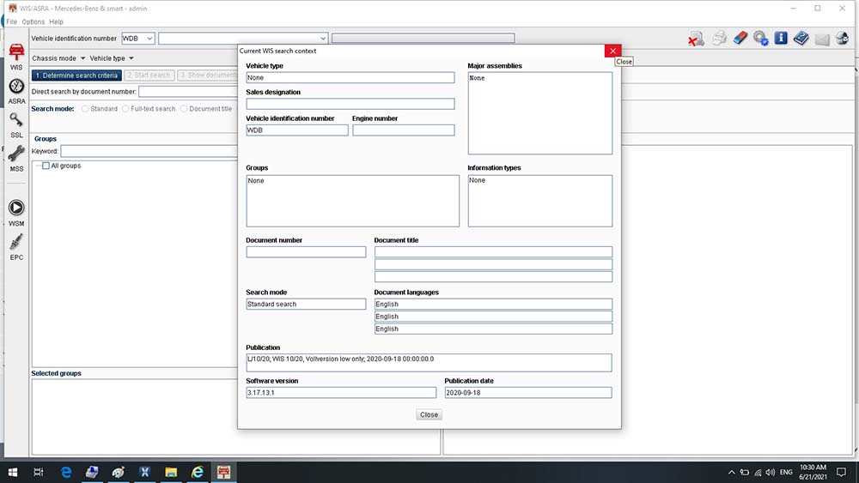Launch the WSM module in sidebar
The height and width of the screenshot is (483, 859).
coord(16,213)
